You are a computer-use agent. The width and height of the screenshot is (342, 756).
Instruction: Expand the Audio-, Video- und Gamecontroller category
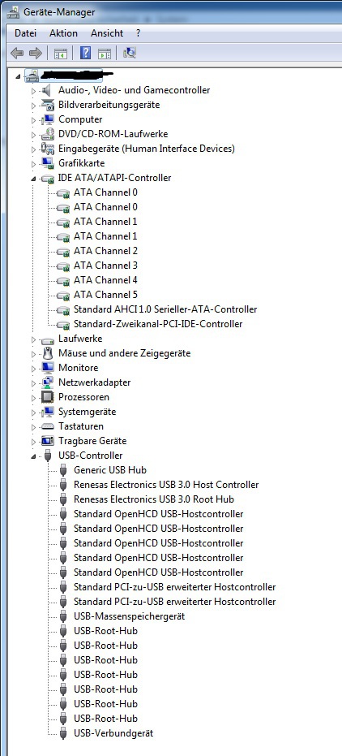33,90
